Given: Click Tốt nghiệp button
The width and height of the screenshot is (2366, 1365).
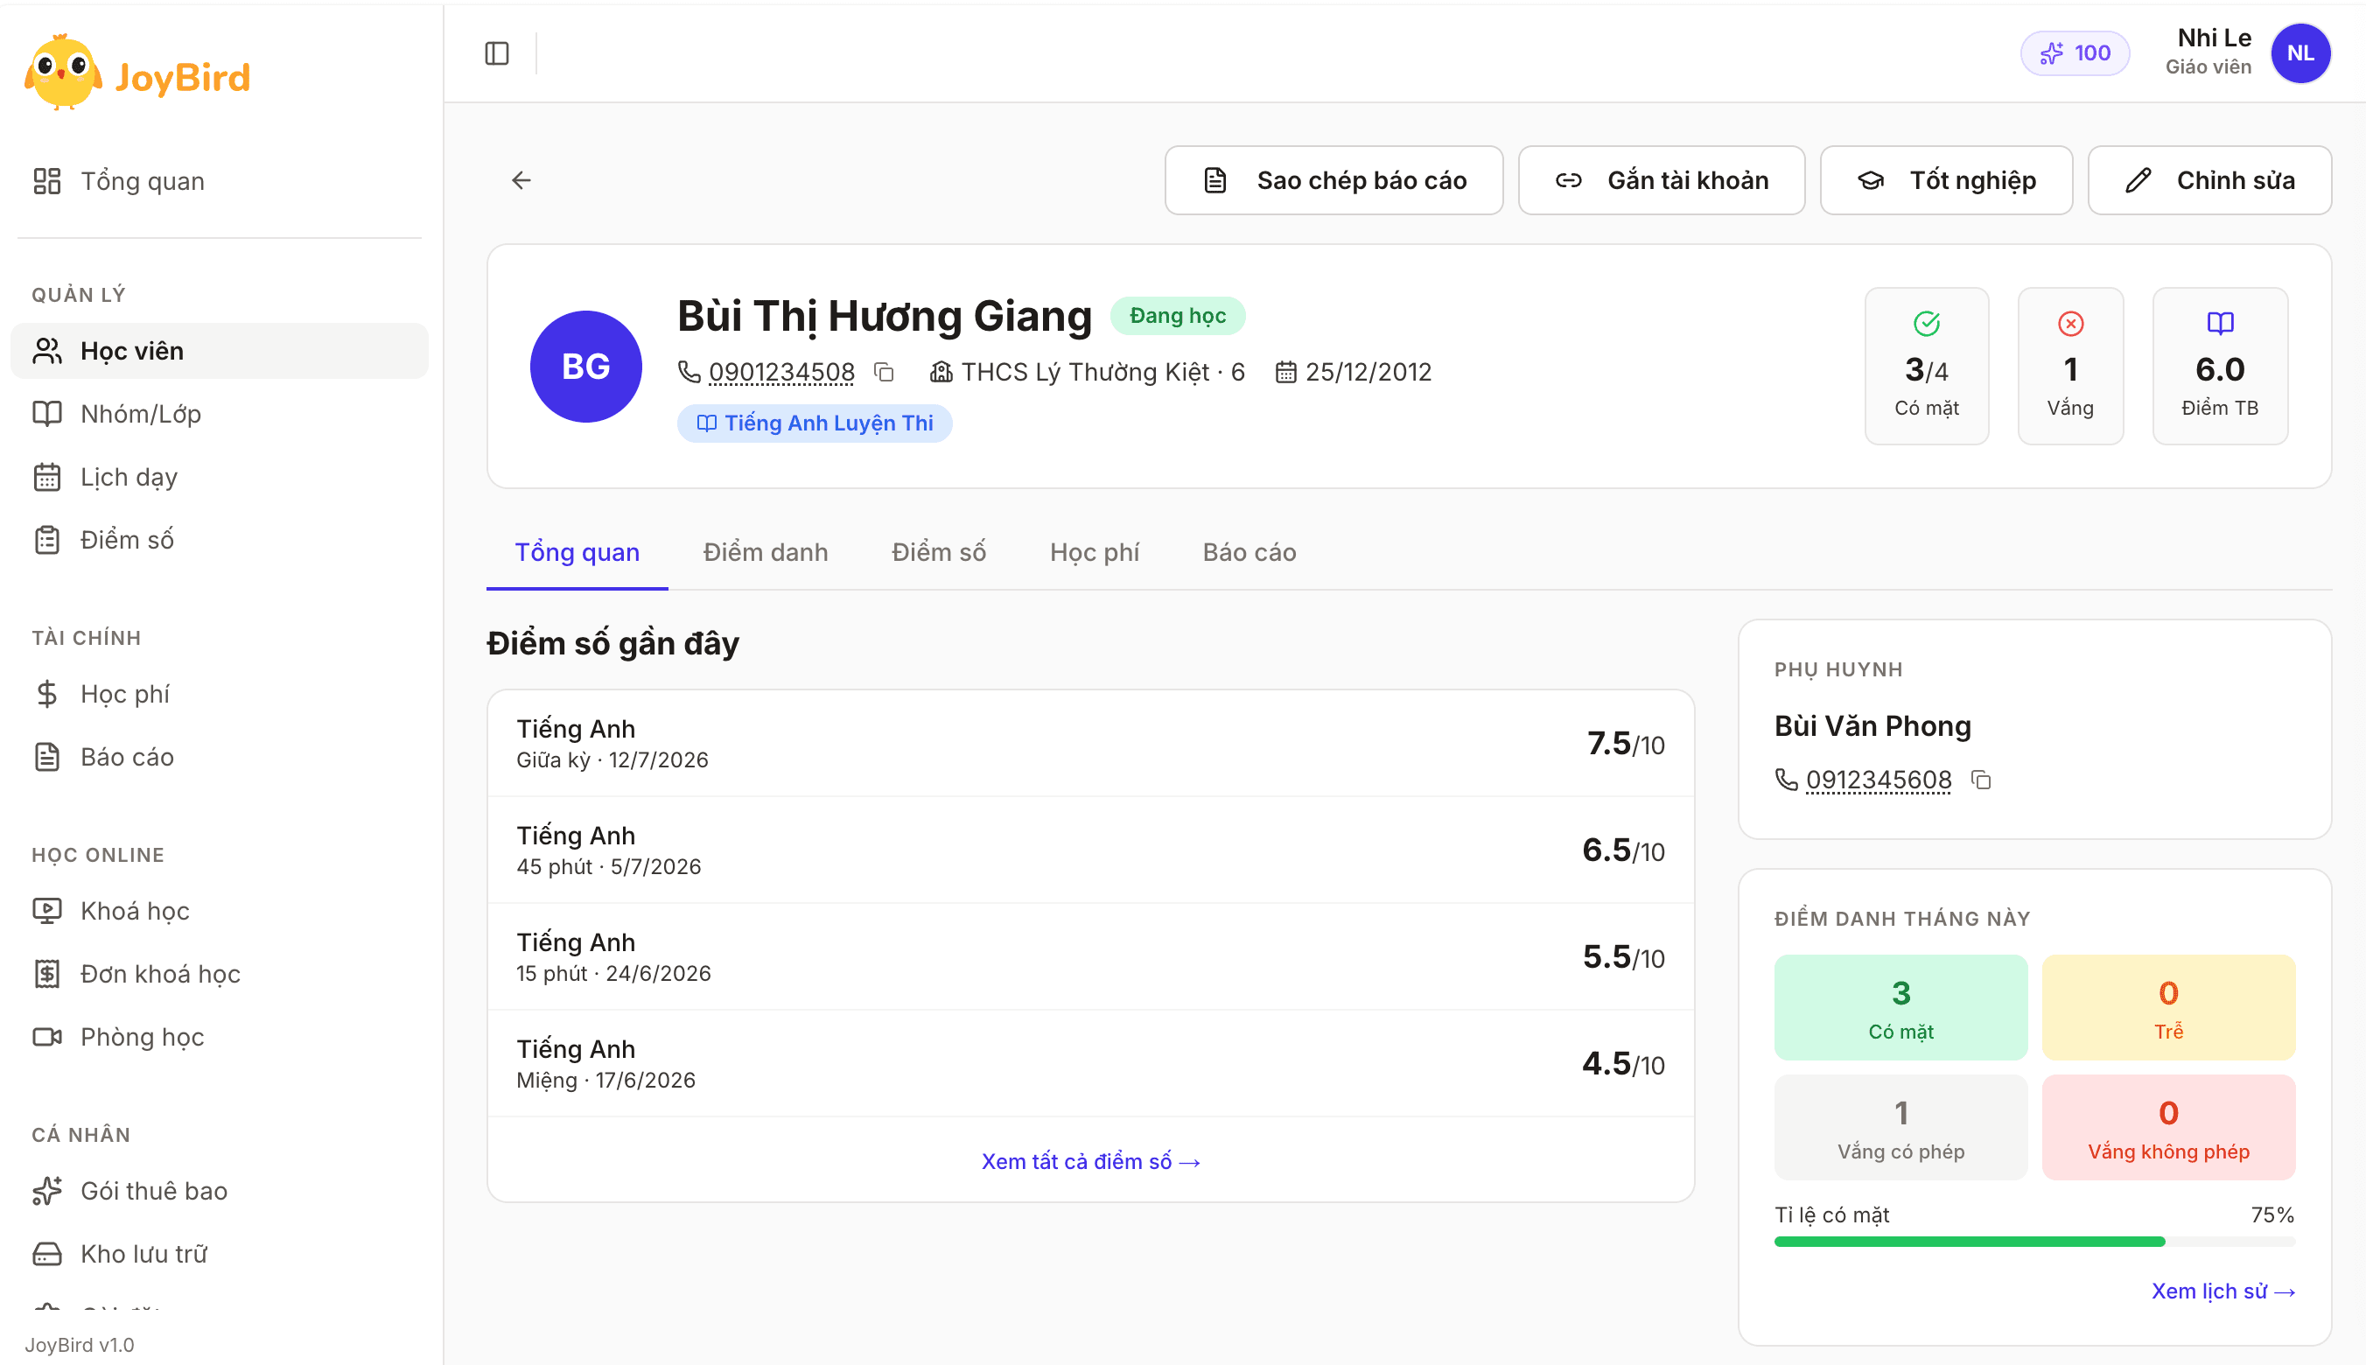Looking at the screenshot, I should click(1946, 180).
